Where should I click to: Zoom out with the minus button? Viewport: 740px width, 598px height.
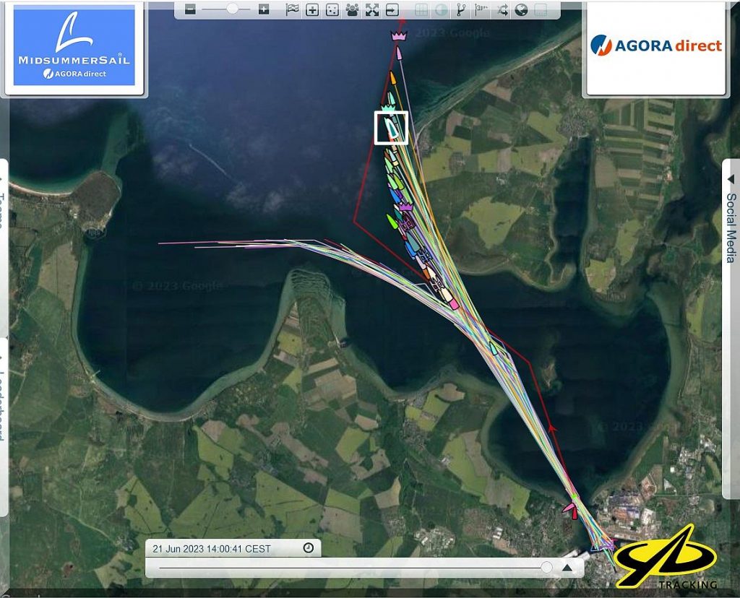pos(190,9)
